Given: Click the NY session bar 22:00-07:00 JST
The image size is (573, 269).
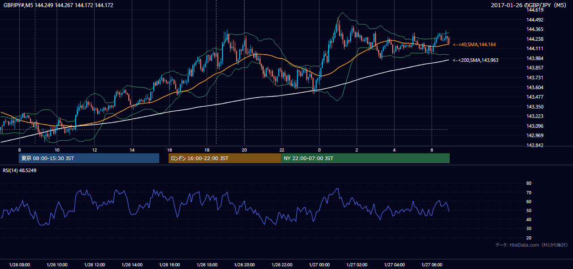Looking at the screenshot, I should (x=365, y=158).
